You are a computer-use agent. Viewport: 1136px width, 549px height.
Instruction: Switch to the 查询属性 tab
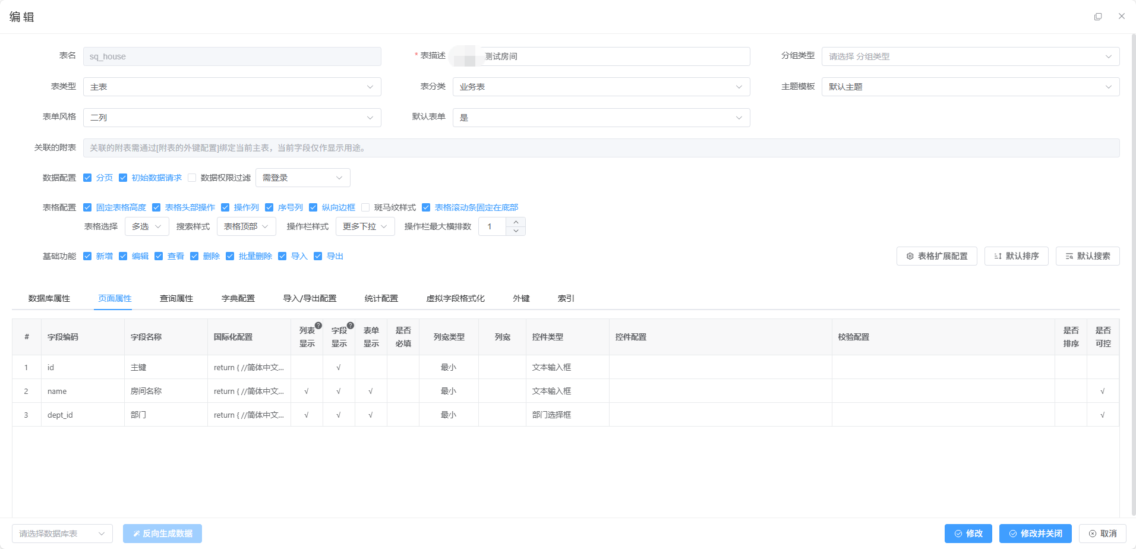coord(176,298)
